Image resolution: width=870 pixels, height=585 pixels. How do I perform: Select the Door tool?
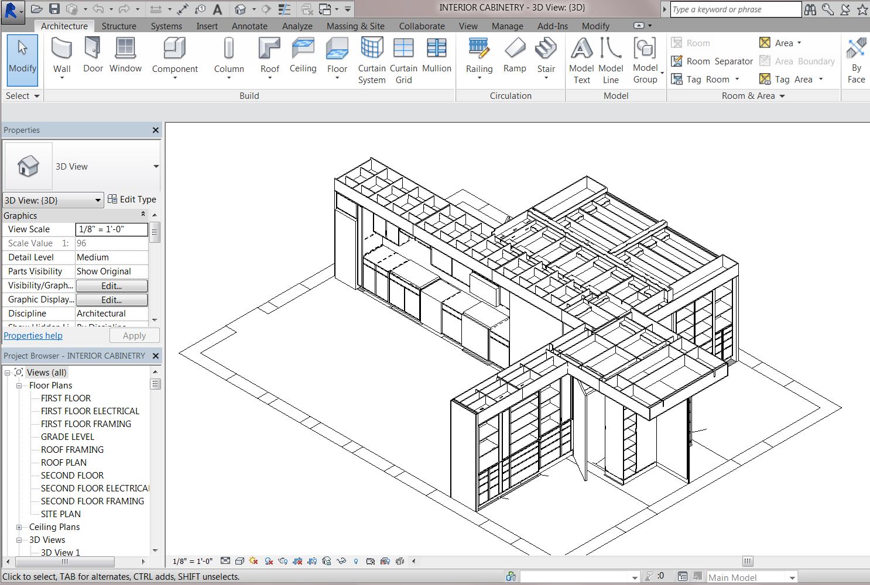point(93,56)
